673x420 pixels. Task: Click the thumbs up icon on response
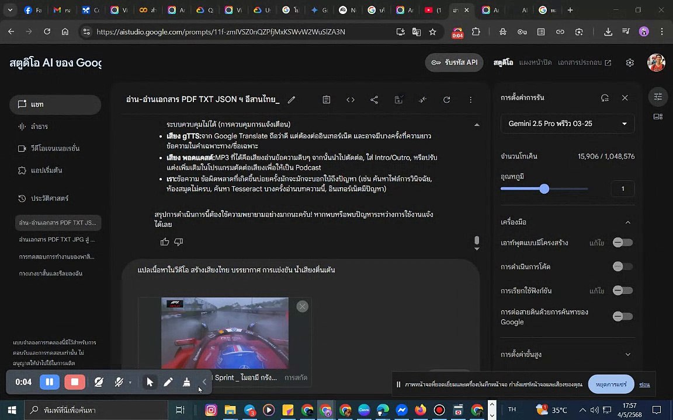[165, 242]
